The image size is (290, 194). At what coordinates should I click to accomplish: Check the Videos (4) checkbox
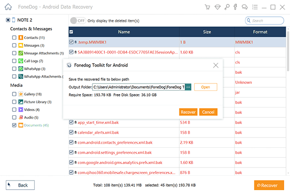point(14,110)
